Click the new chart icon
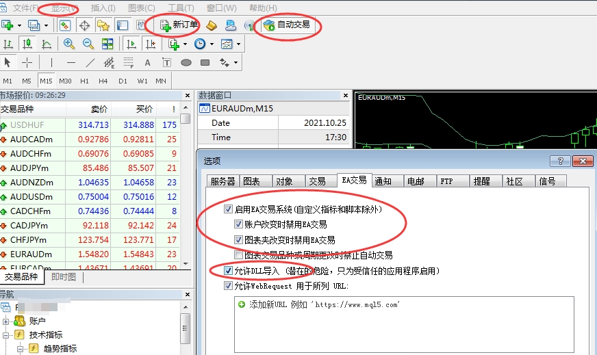 (x=8, y=25)
